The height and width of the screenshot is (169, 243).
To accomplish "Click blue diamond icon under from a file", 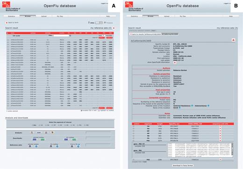I will click(78, 146).
